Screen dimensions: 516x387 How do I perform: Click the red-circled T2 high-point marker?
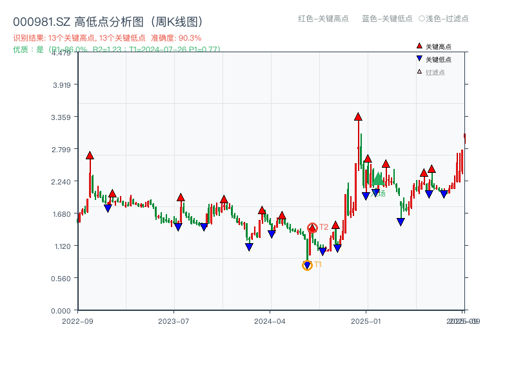coord(312,227)
